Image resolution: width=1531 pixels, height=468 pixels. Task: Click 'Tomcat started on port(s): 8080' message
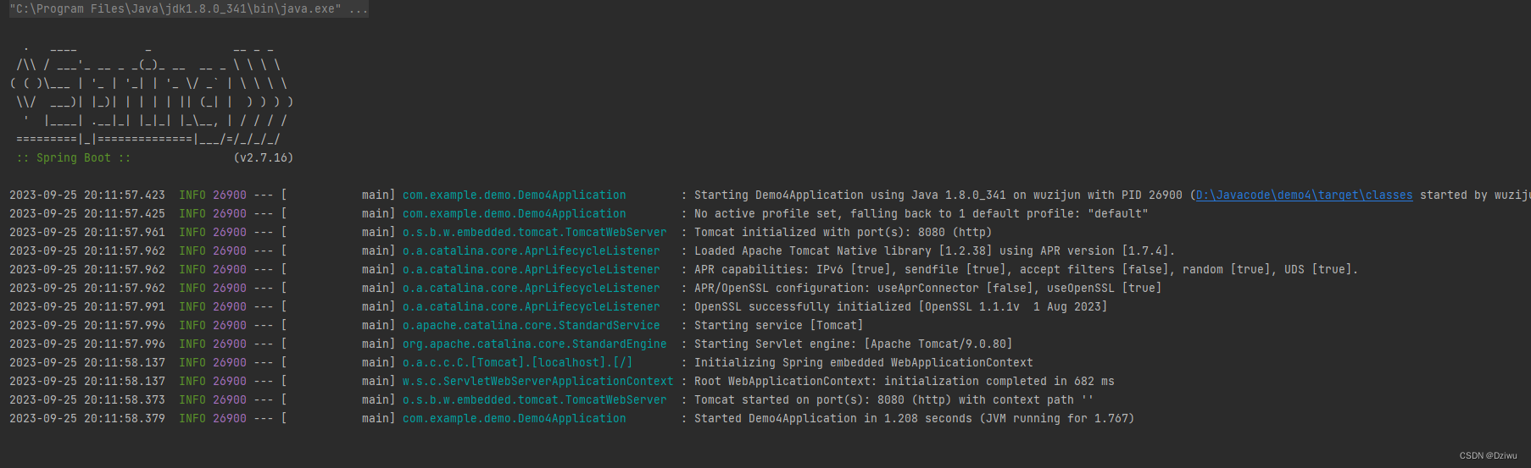tap(894, 400)
